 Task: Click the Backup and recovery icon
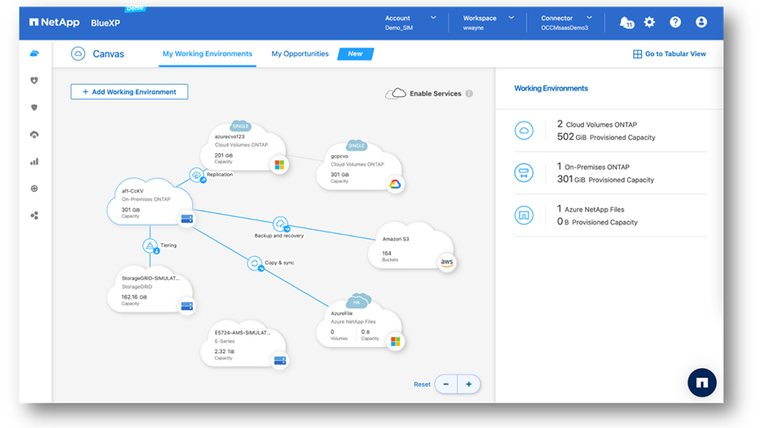280,224
